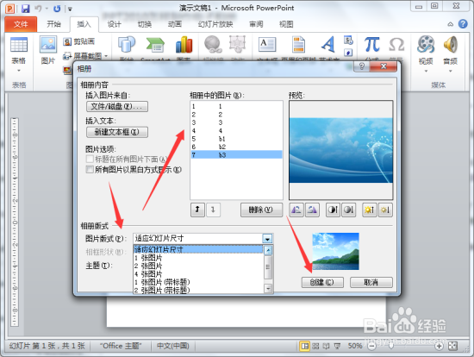The width and height of the screenshot is (474, 357).
Task: Choose 4 张图片 layout option
Action: (x=198, y=274)
